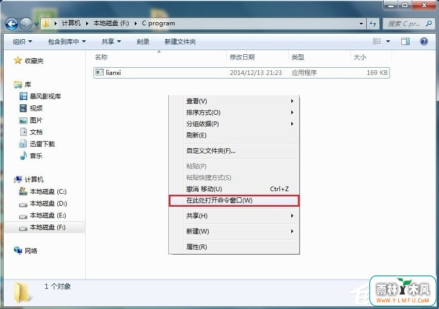
Task: Open the address bar history dropdown
Action: click(361, 24)
